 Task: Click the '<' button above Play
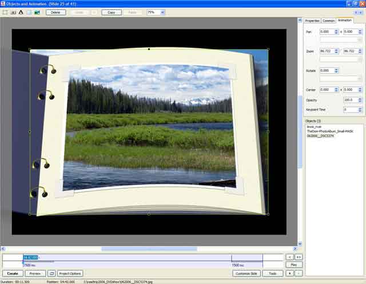289,257
